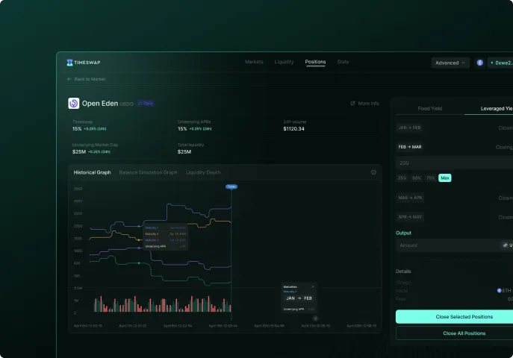513x358 pixels.
Task: Click Close Selected Positions button
Action: (x=455, y=316)
